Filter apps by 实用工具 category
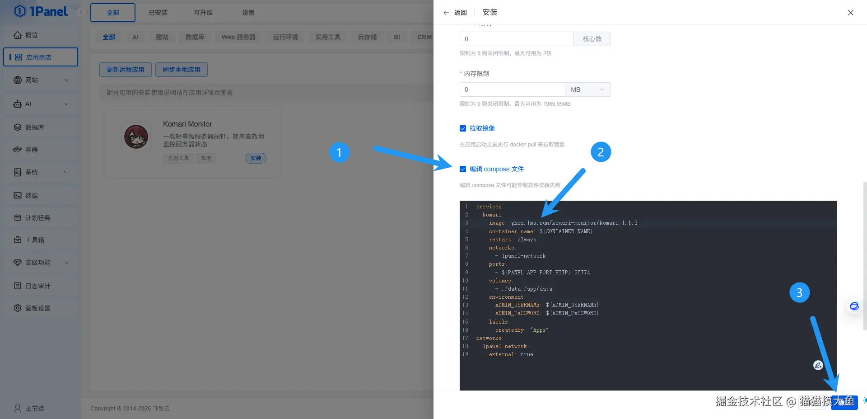The image size is (867, 419). pos(328,37)
